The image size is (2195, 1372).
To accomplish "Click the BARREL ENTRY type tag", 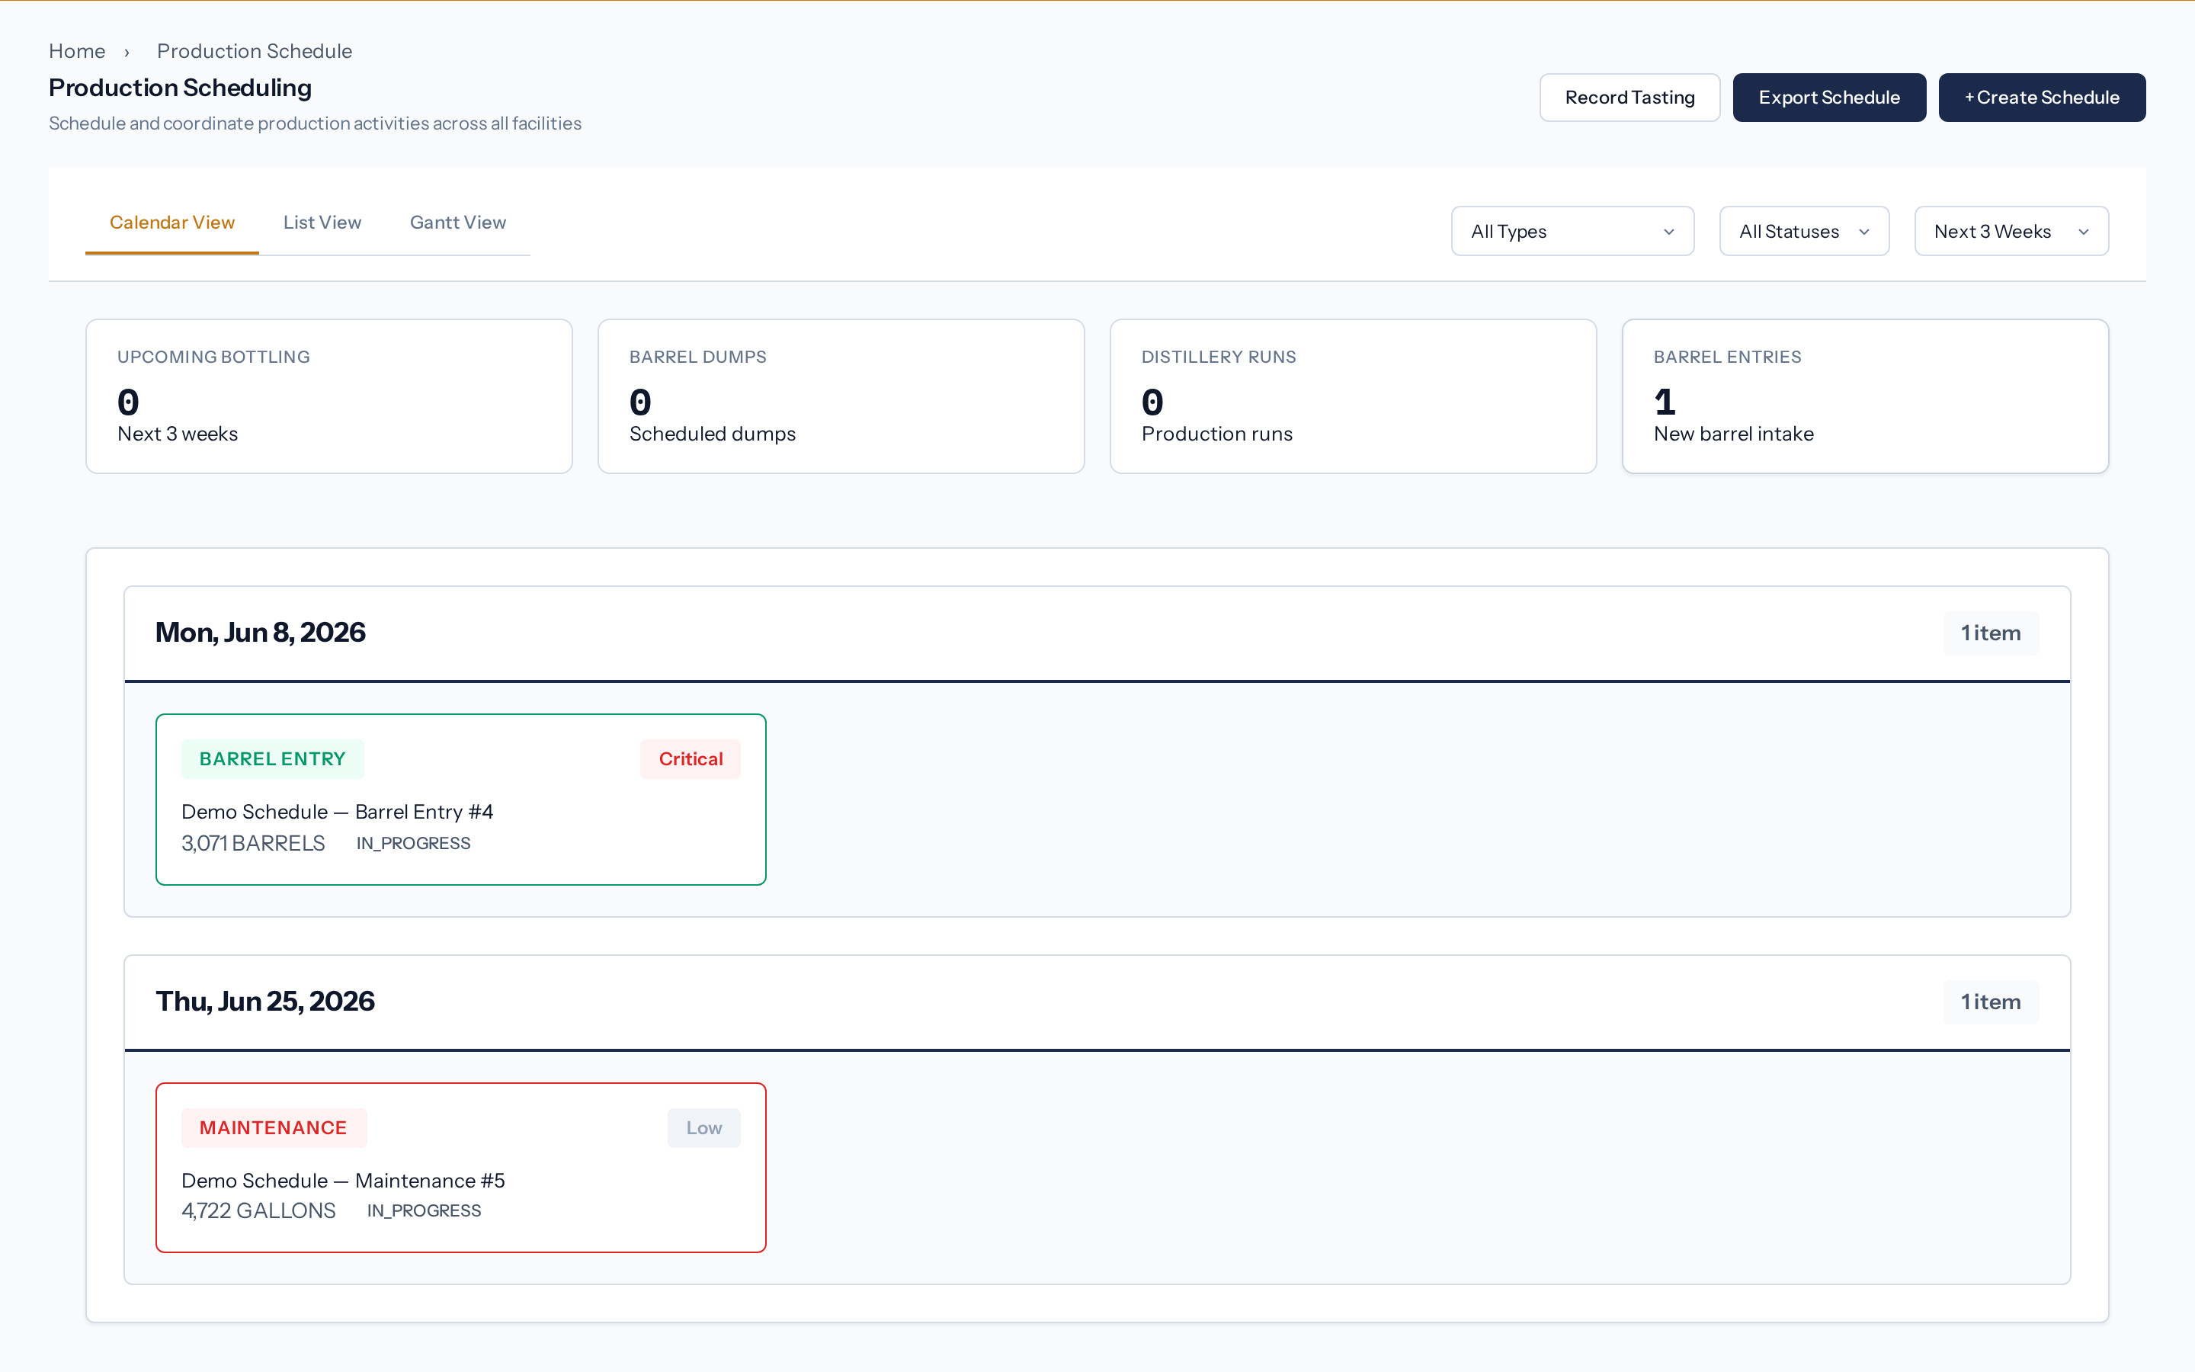I will (272, 758).
